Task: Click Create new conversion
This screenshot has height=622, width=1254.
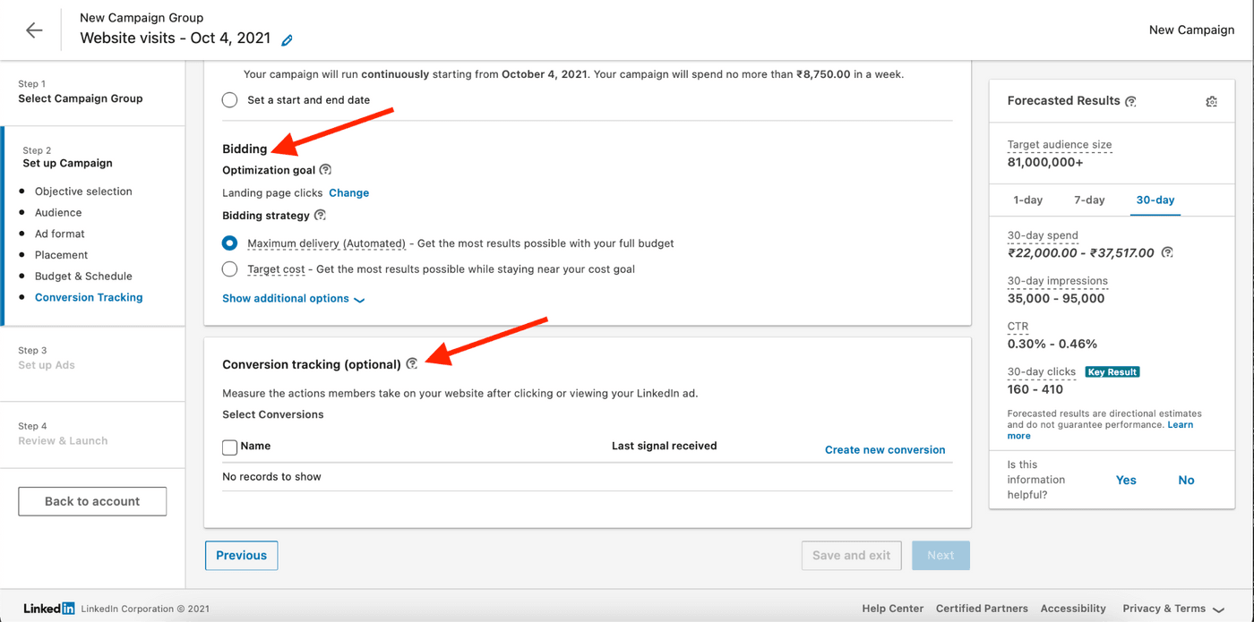Action: click(885, 449)
